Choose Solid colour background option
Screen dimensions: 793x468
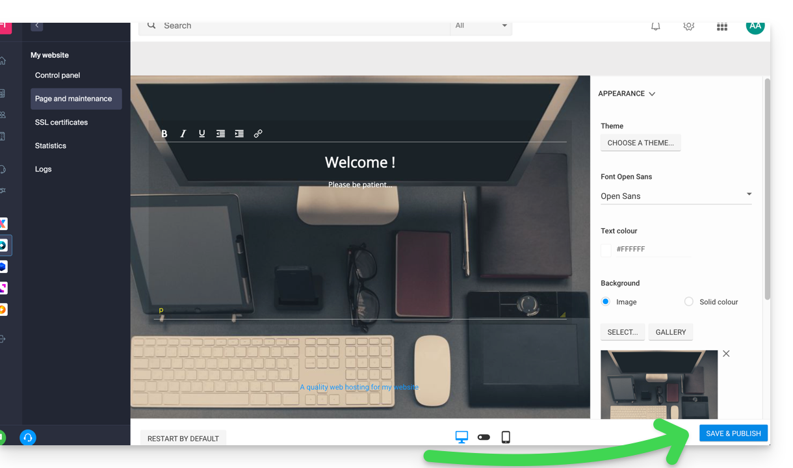(689, 302)
